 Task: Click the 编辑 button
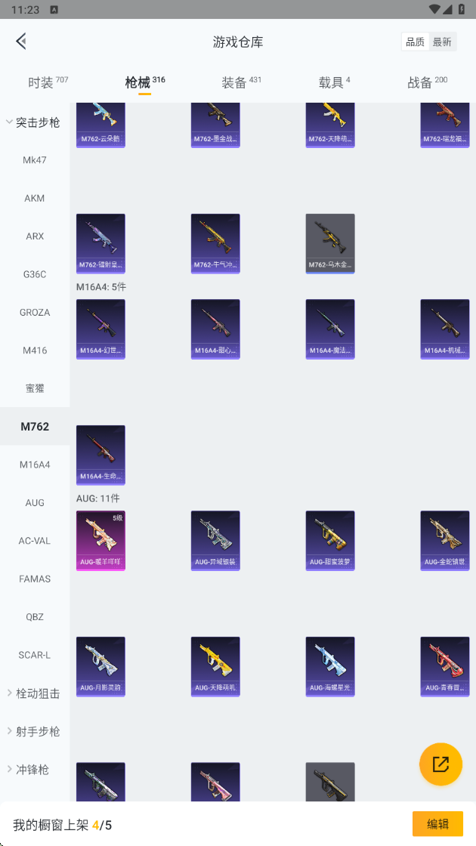437,824
